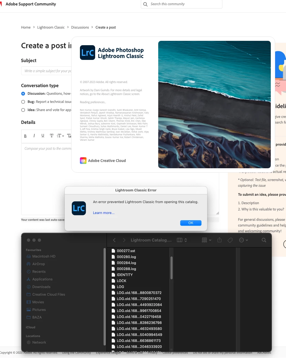This screenshot has height=358, width=286.
Task: Open the Finder share icon
Action: [x=220, y=240]
